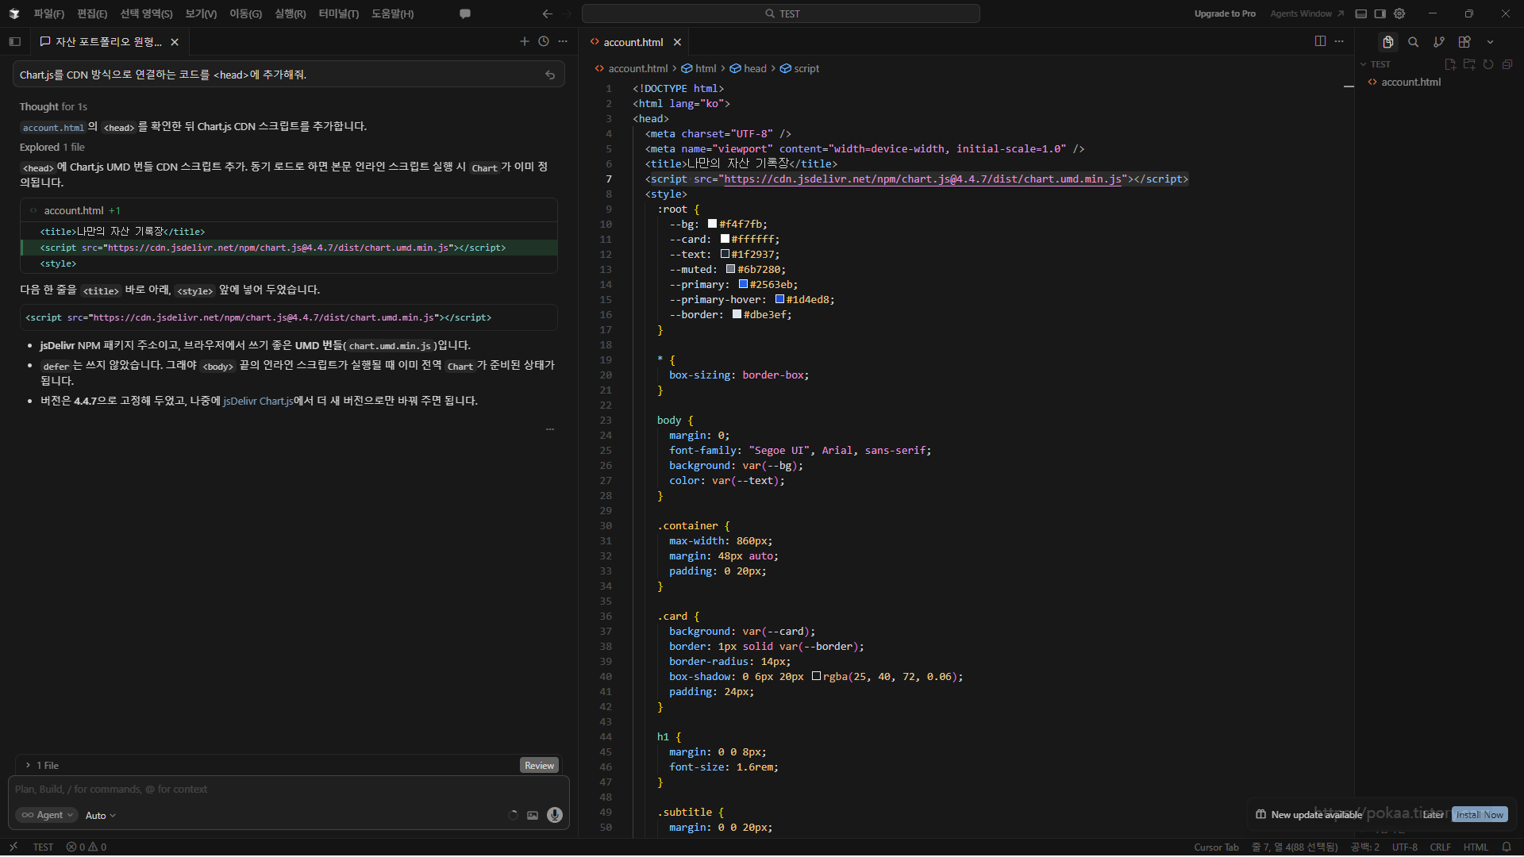Expand the Explored 1 file section
This screenshot has height=857, width=1524.
point(52,147)
